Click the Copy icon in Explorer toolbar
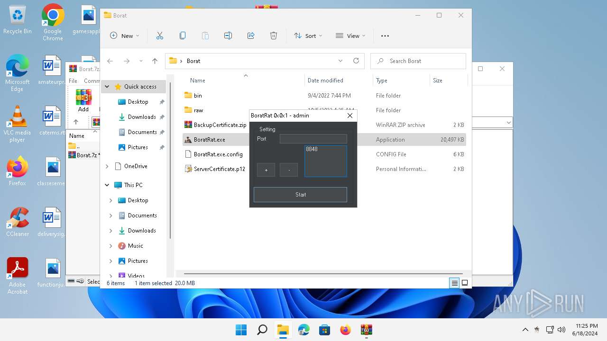Viewport: 607px width, 341px height. point(183,36)
